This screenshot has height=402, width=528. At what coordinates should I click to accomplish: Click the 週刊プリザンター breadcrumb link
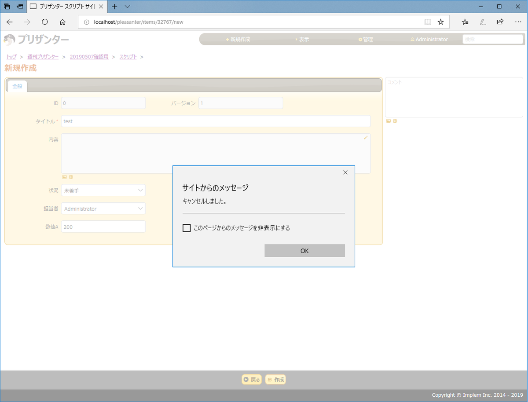click(43, 57)
